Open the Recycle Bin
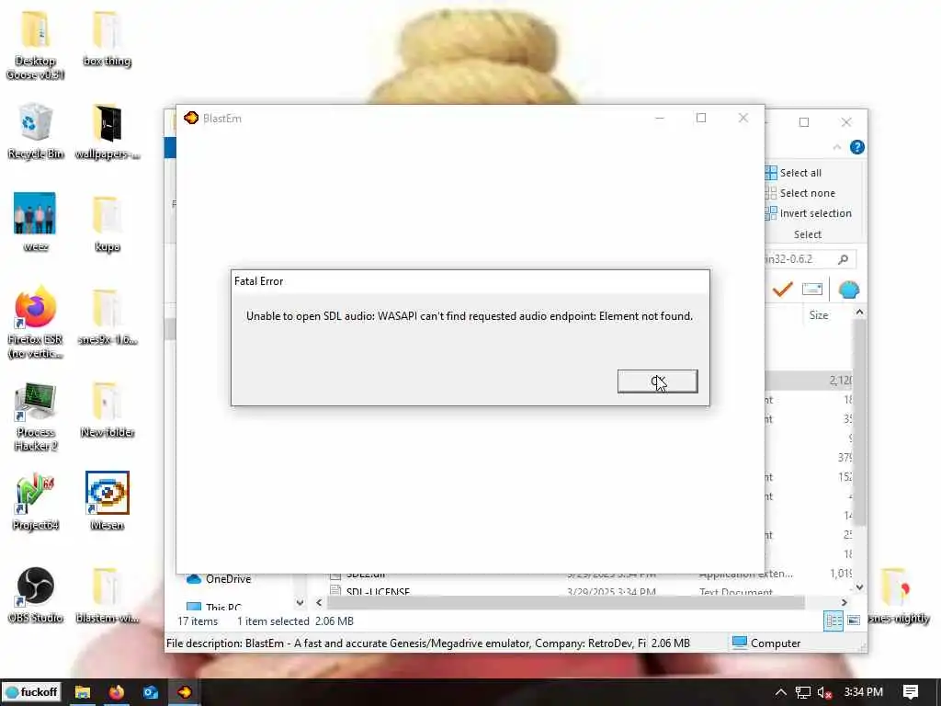The height and width of the screenshot is (706, 941). point(36,131)
